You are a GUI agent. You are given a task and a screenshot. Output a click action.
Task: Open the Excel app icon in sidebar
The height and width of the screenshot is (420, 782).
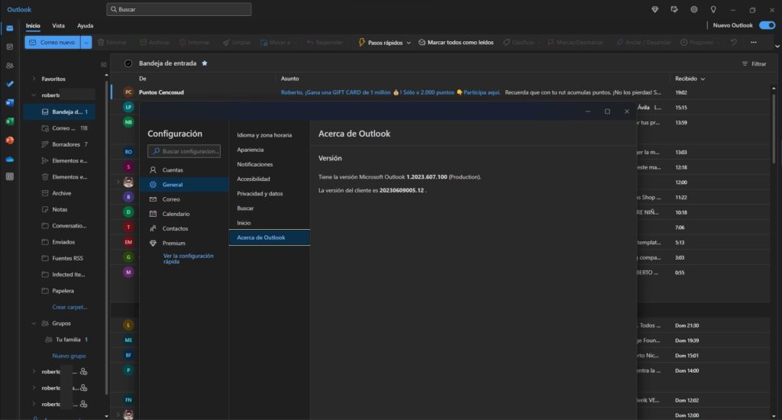9,121
